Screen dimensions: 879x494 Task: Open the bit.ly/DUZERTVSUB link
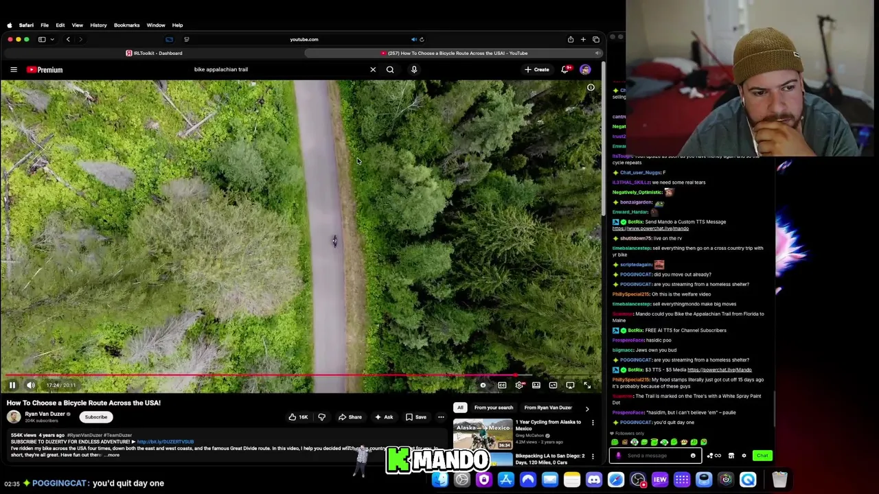[x=165, y=442]
